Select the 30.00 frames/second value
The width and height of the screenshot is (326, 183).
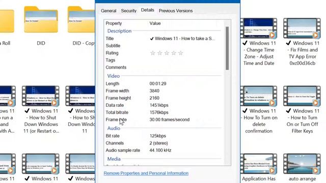click(170, 120)
